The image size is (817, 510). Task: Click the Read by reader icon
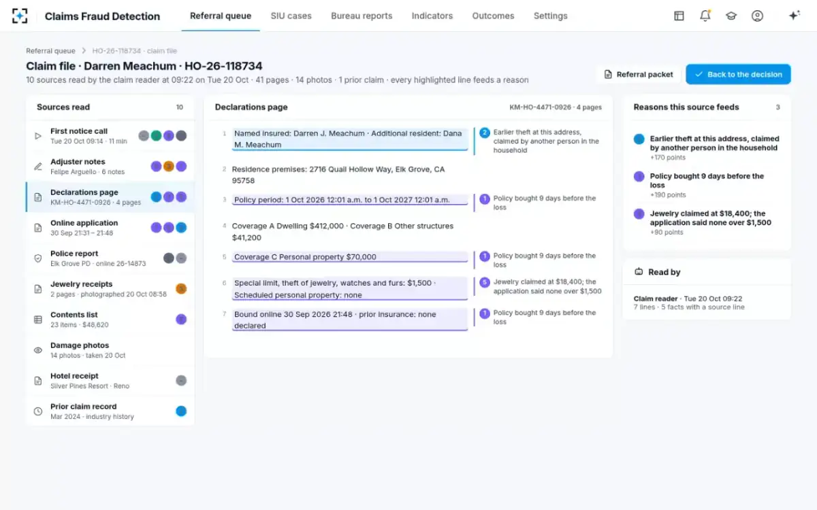click(x=639, y=272)
